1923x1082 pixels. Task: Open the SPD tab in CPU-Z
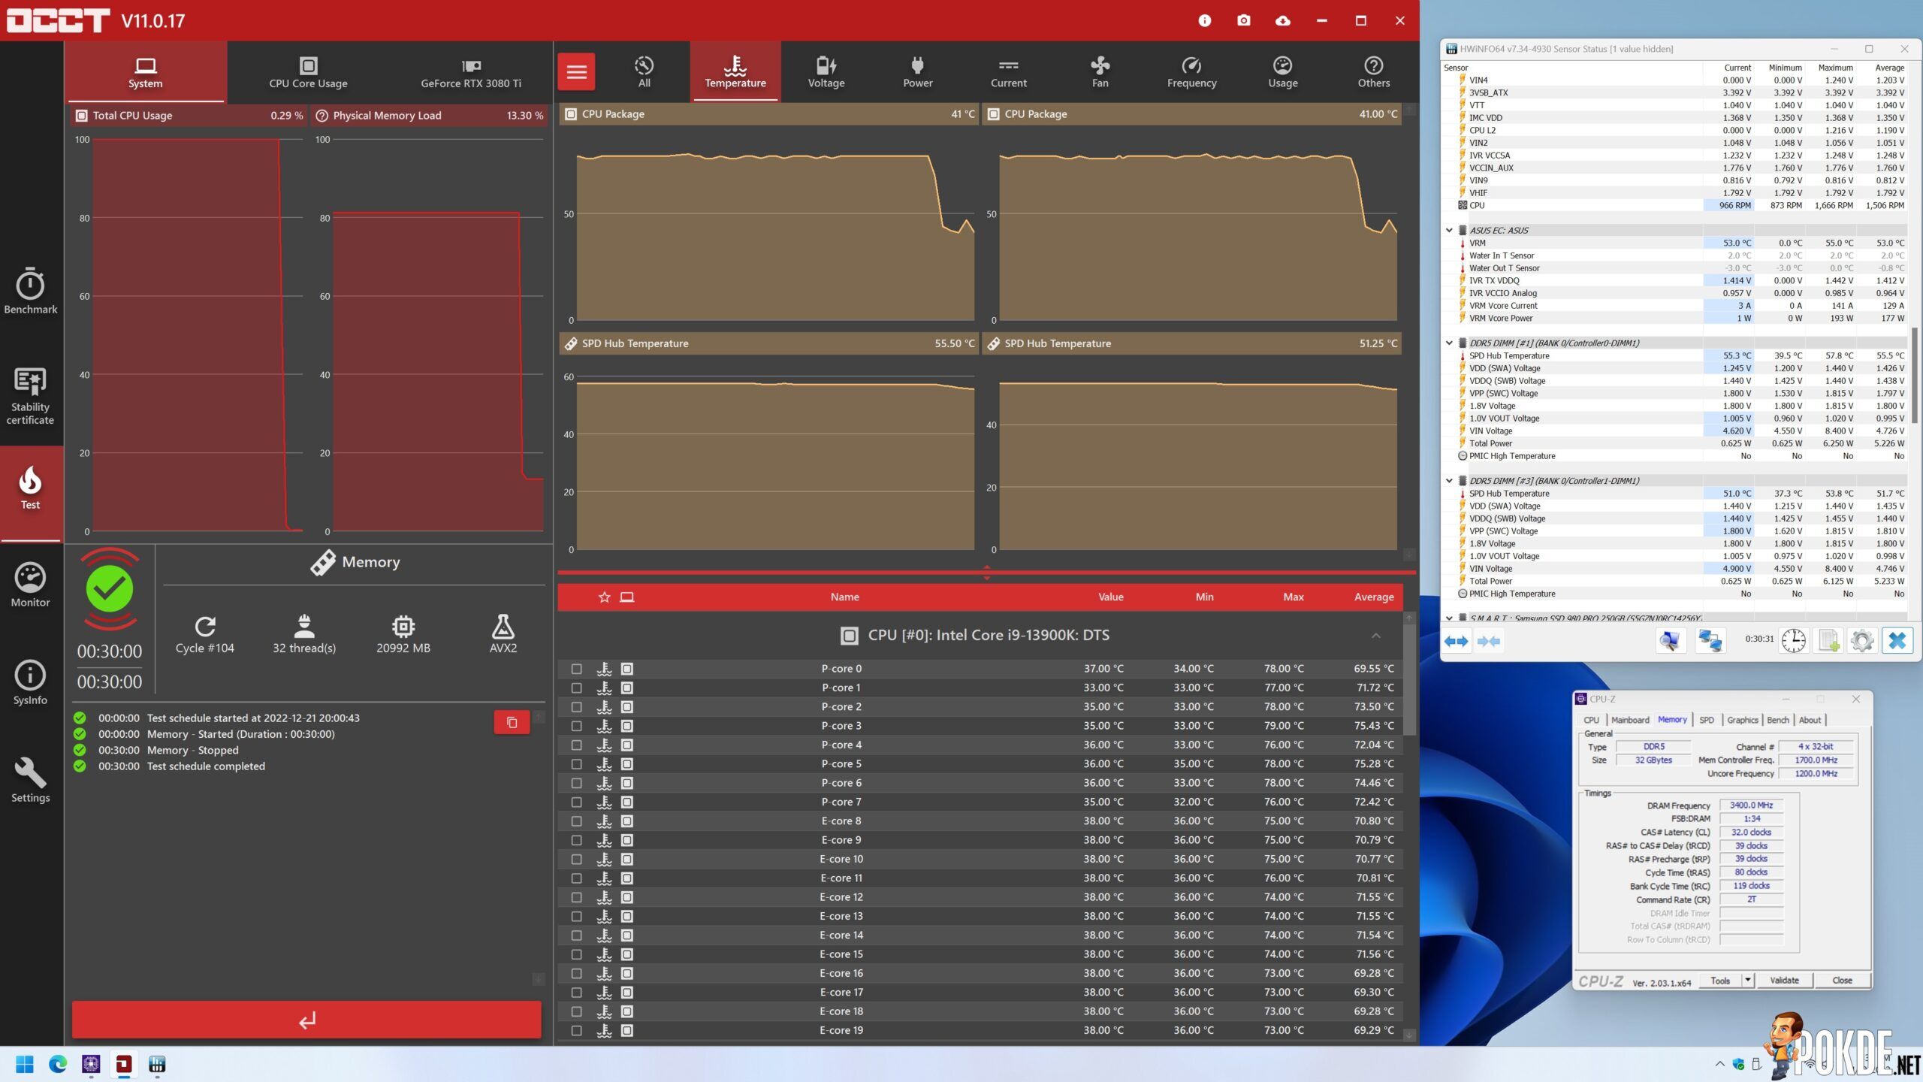[1707, 720]
